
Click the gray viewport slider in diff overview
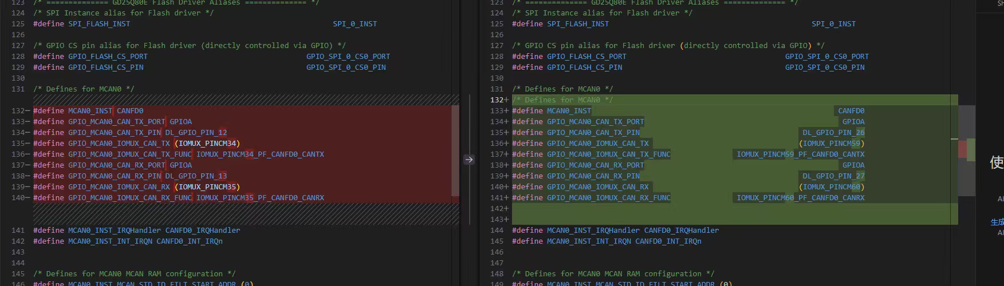tap(967, 150)
